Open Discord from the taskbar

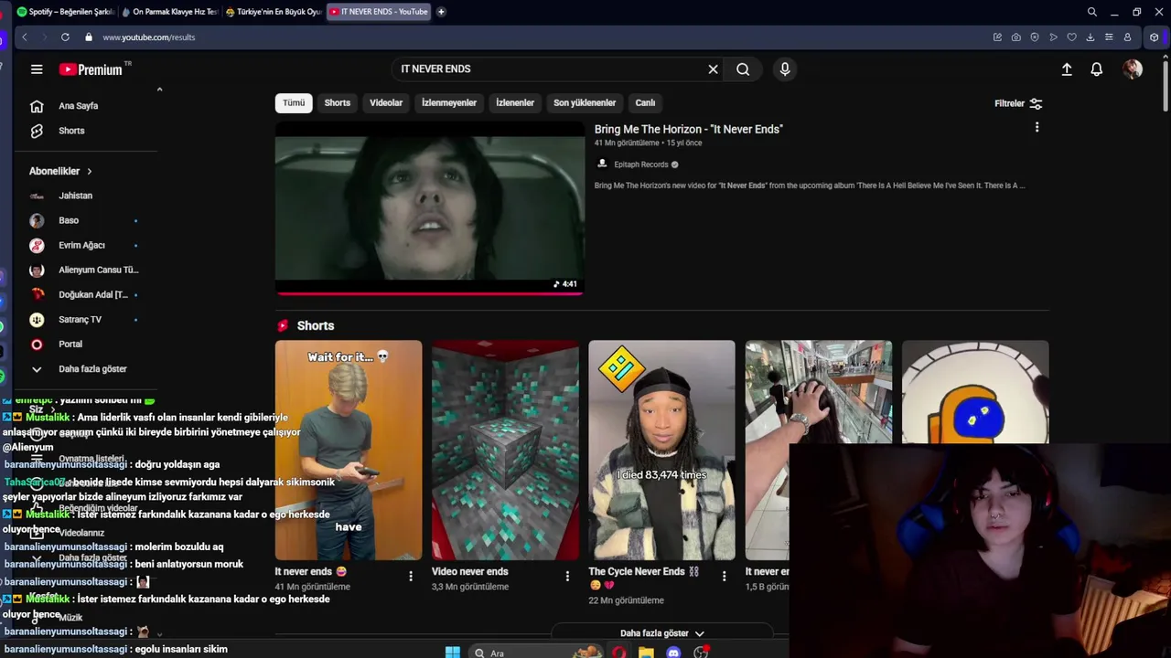tap(673, 652)
